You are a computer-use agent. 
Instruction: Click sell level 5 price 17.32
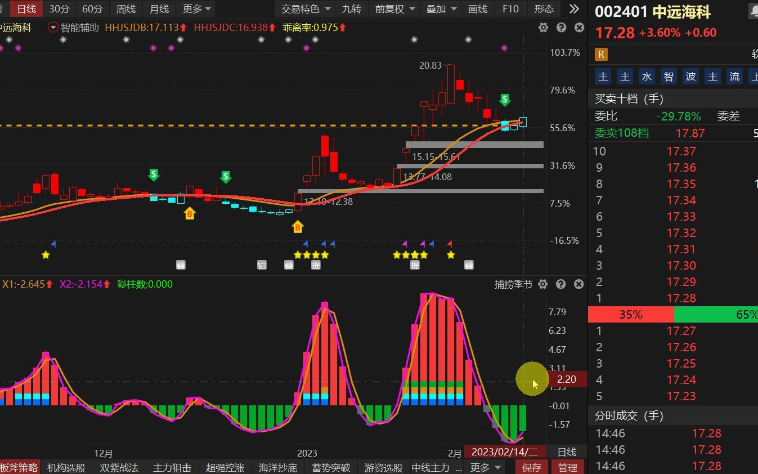[681, 232]
